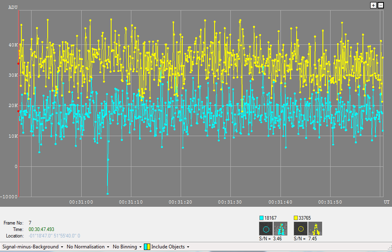
Task: Click the 00:31:30 label on the time axis
Action: pos(230,202)
